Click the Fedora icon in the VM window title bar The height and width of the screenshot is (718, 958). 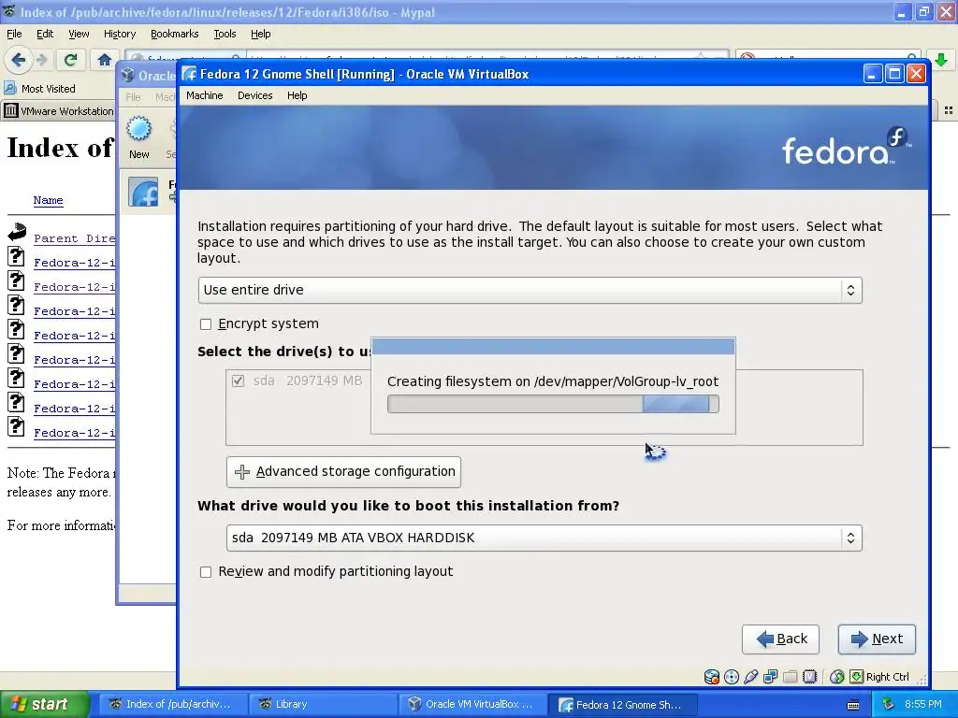pyautogui.click(x=189, y=74)
